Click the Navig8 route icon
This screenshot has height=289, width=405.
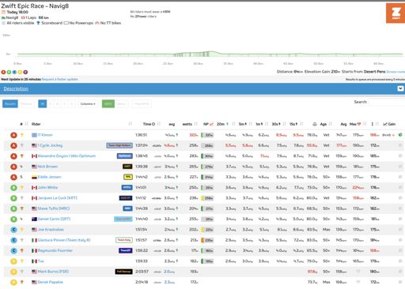(x=3, y=17)
